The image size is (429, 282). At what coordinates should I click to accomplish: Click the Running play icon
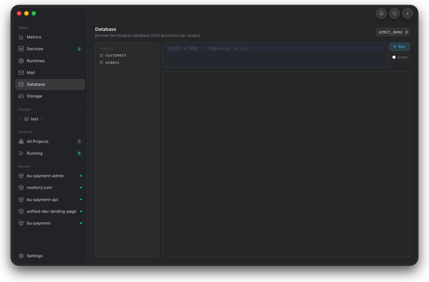21,153
